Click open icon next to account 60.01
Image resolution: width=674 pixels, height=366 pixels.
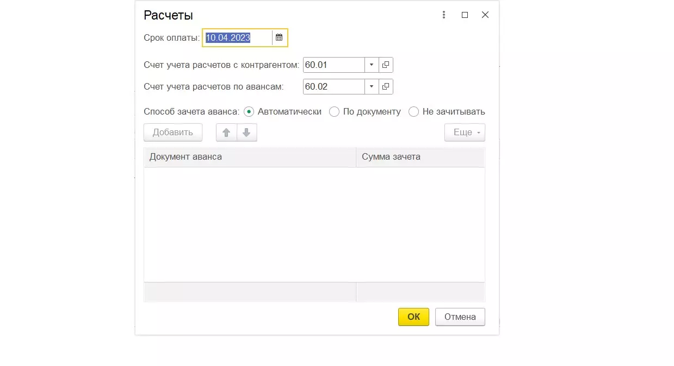pos(386,65)
